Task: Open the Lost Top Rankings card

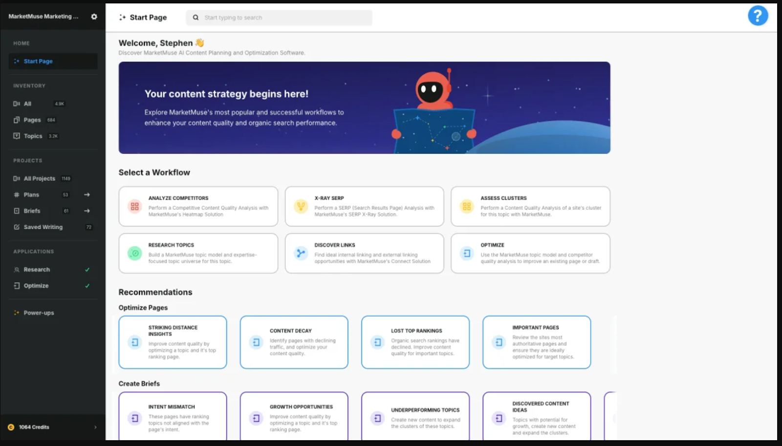Action: point(415,342)
